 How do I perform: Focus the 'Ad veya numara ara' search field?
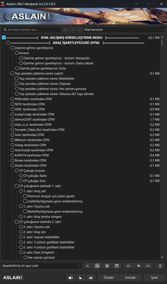click(x=31, y=30)
